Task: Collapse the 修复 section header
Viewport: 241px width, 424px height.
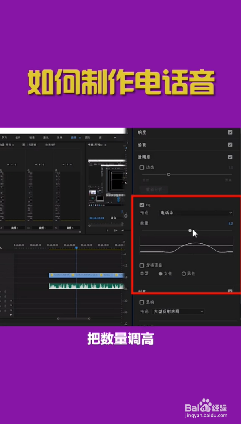Action: [142, 145]
